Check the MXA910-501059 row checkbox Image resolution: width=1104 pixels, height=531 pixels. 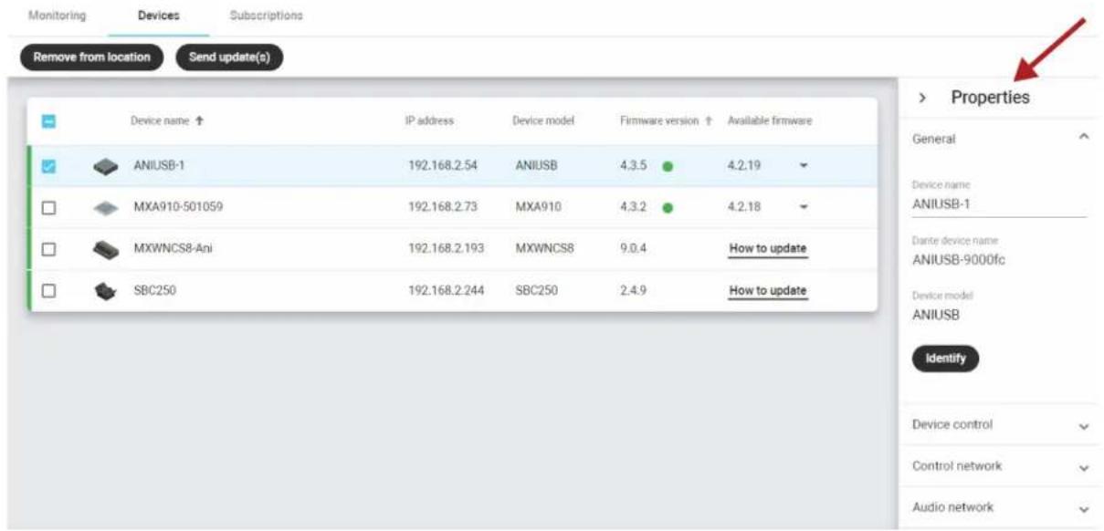(50, 208)
